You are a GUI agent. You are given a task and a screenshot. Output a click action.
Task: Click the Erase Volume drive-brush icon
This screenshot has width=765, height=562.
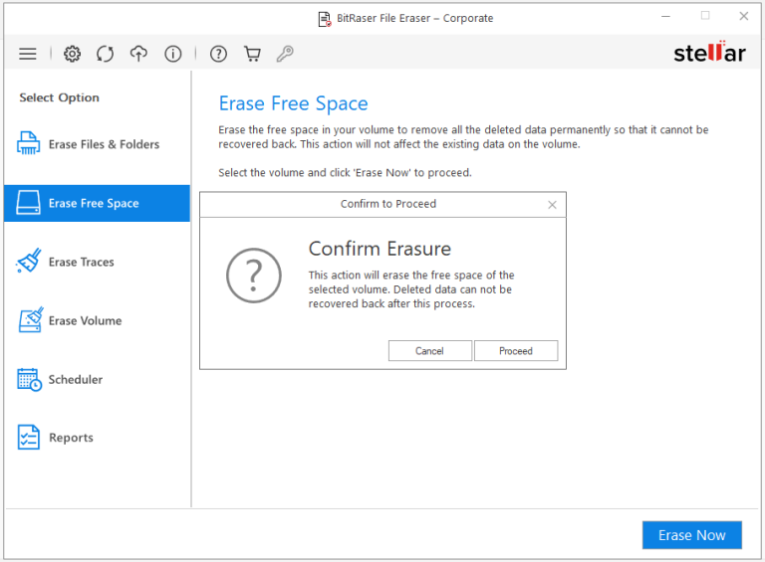click(30, 319)
